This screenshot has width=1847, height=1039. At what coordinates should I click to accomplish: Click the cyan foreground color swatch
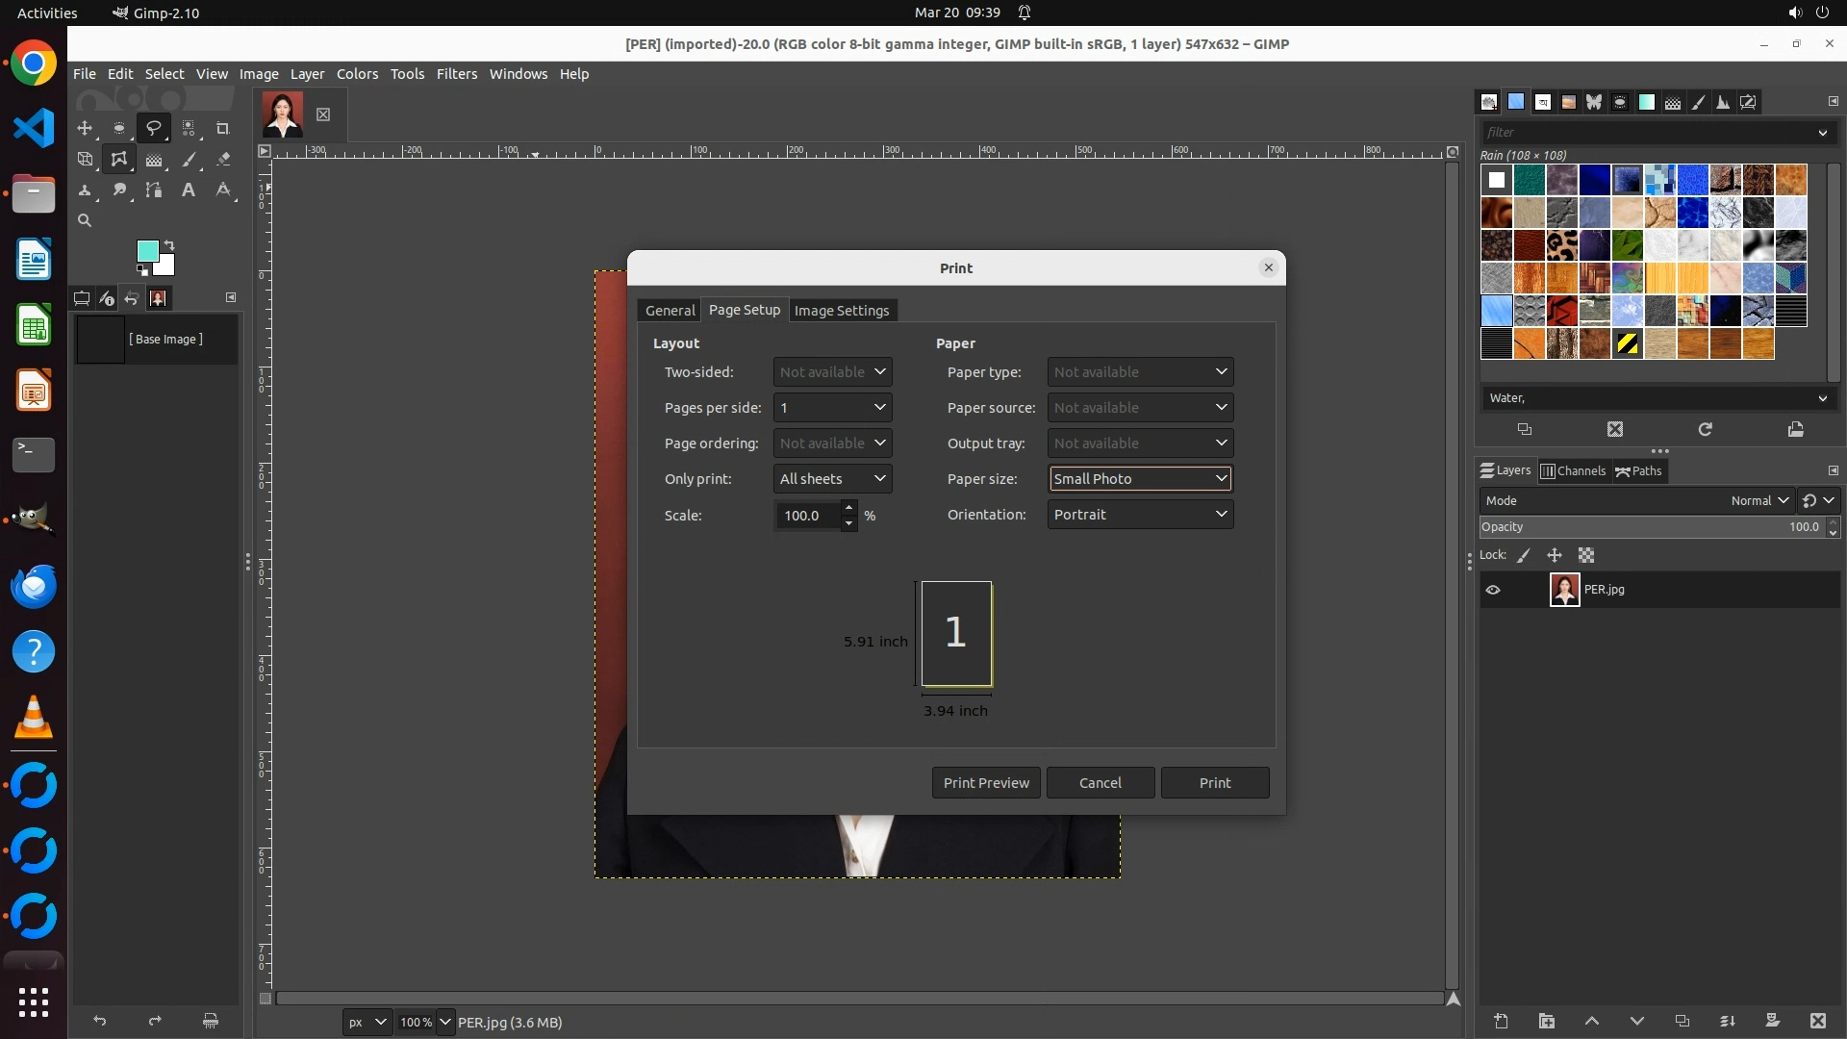147,251
